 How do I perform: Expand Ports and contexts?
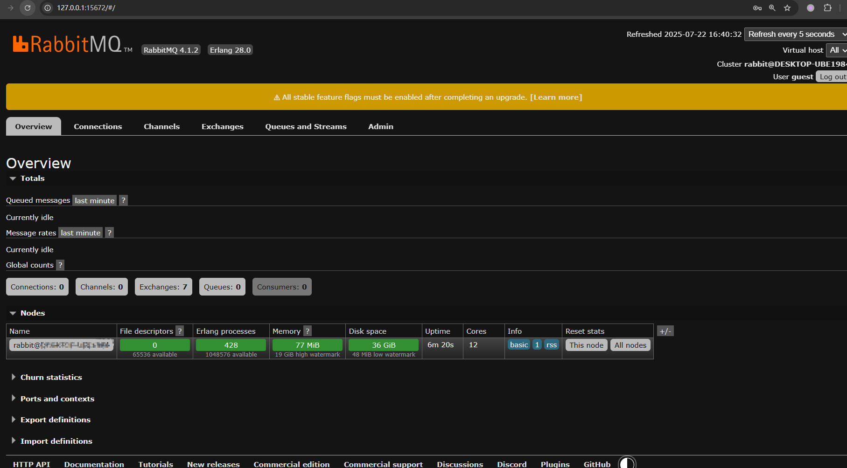pos(53,399)
